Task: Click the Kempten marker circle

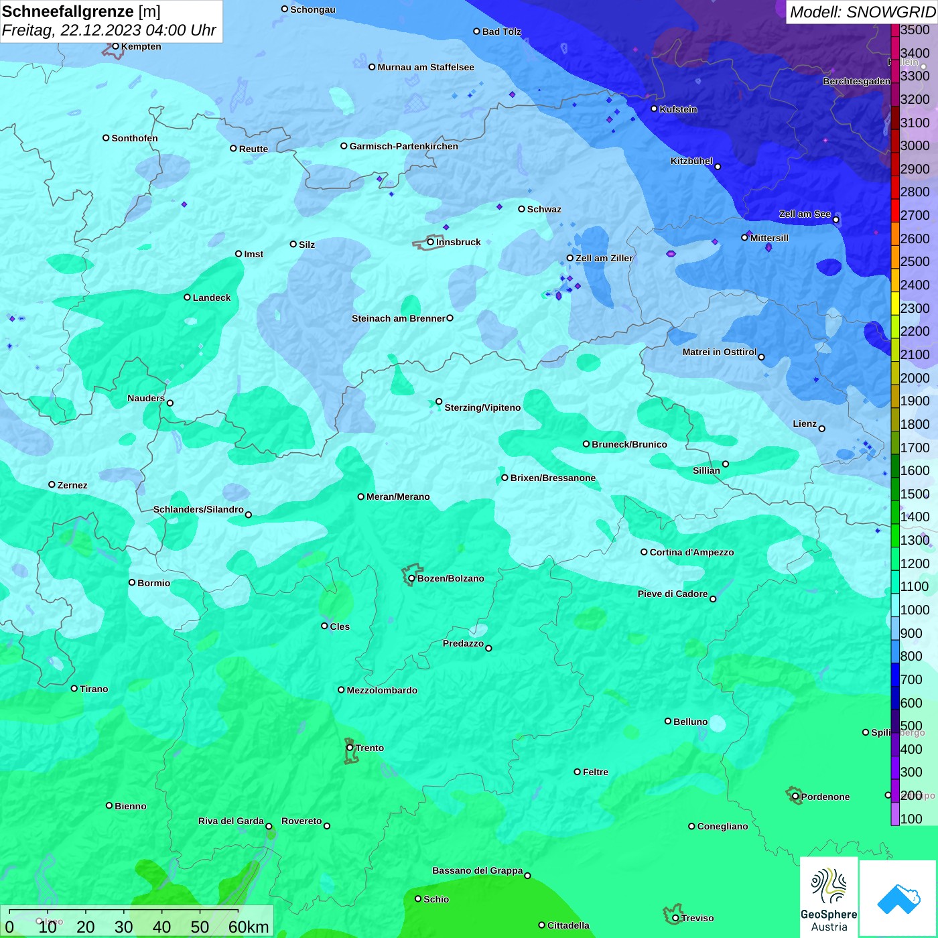Action: [116, 46]
